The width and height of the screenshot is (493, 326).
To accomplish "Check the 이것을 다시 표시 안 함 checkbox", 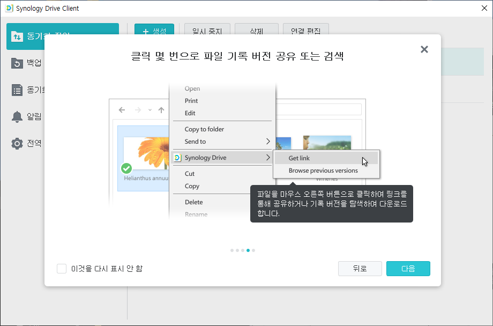I will (x=62, y=269).
